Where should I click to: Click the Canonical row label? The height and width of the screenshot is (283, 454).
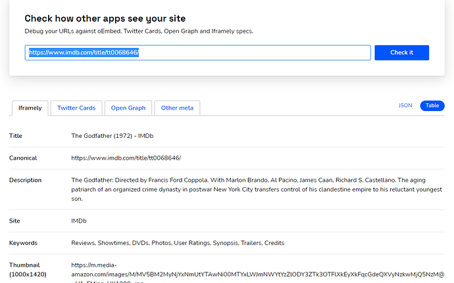pos(23,158)
